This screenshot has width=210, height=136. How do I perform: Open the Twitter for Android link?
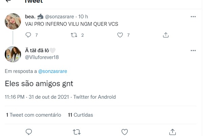(x=94, y=97)
